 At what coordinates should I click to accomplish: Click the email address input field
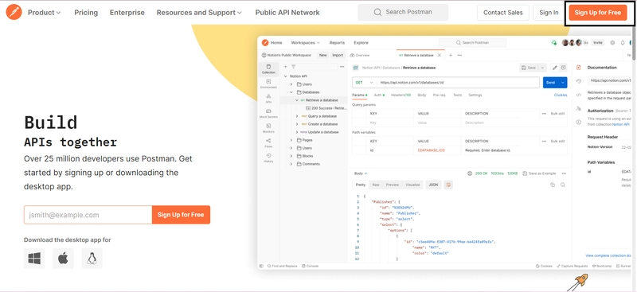tap(88, 215)
